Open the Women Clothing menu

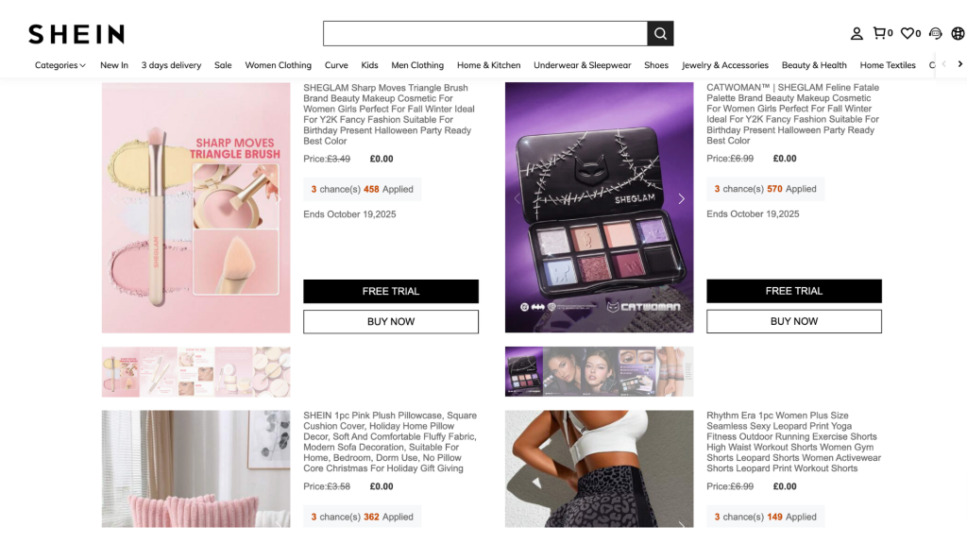278,65
